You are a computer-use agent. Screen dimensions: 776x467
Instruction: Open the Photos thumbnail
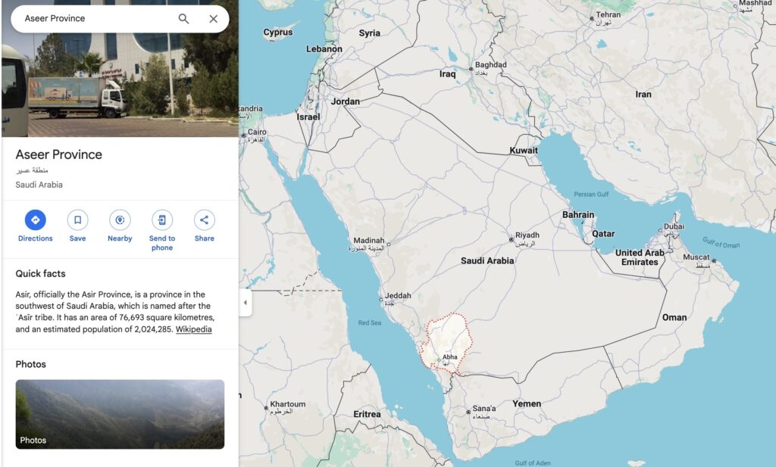tap(120, 414)
